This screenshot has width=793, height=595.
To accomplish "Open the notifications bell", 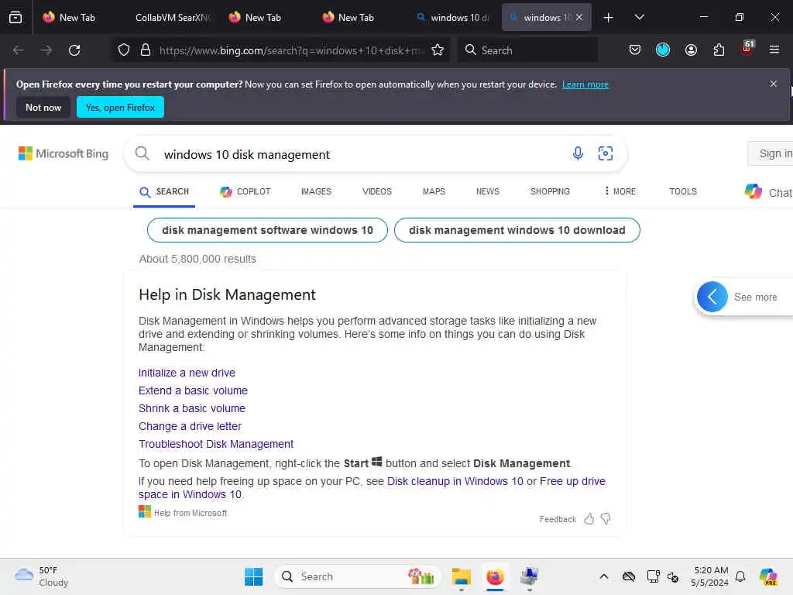I will pos(740,576).
